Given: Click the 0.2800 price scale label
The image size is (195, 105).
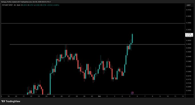Looking at the screenshot, I should point(188,30).
